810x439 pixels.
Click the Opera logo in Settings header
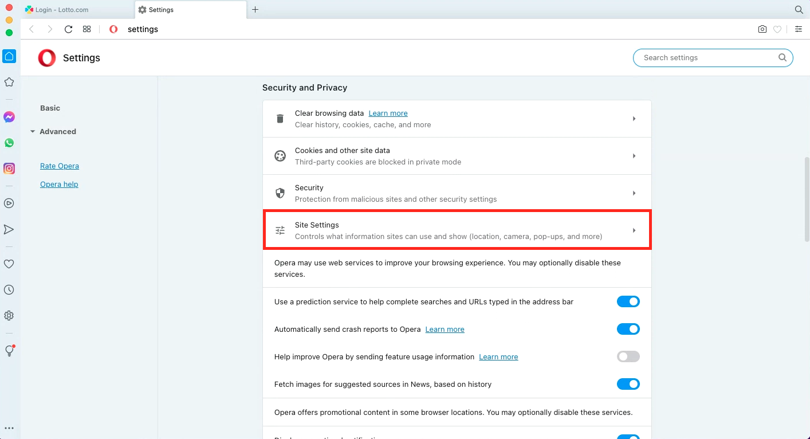tap(47, 58)
